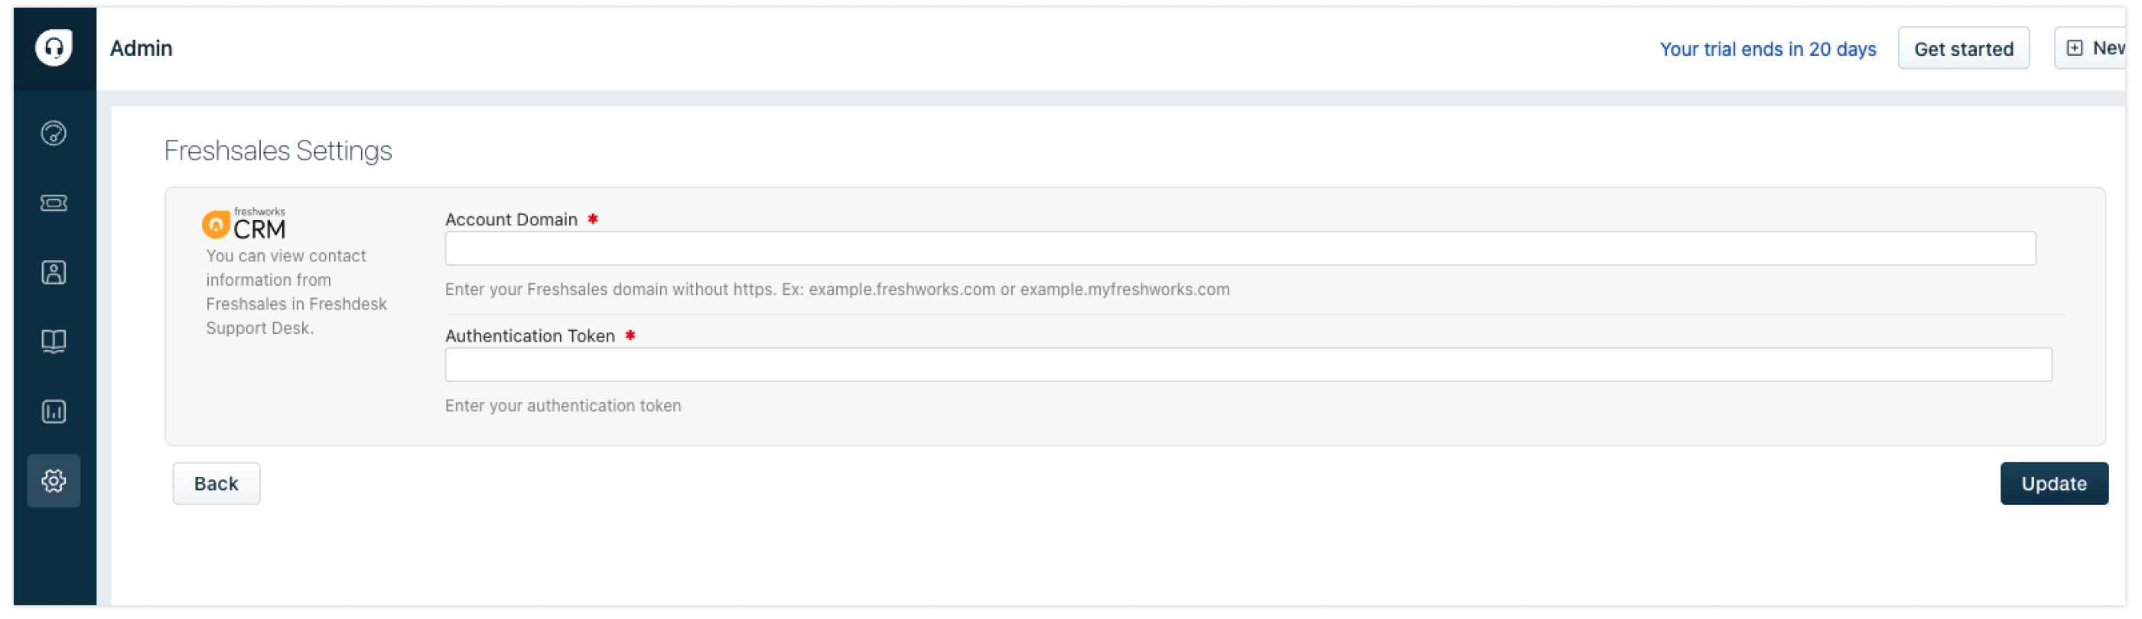Viewport: 2142px width, 619px height.
Task: Click the 'Freshsales Settings' heading
Action: 278,151
